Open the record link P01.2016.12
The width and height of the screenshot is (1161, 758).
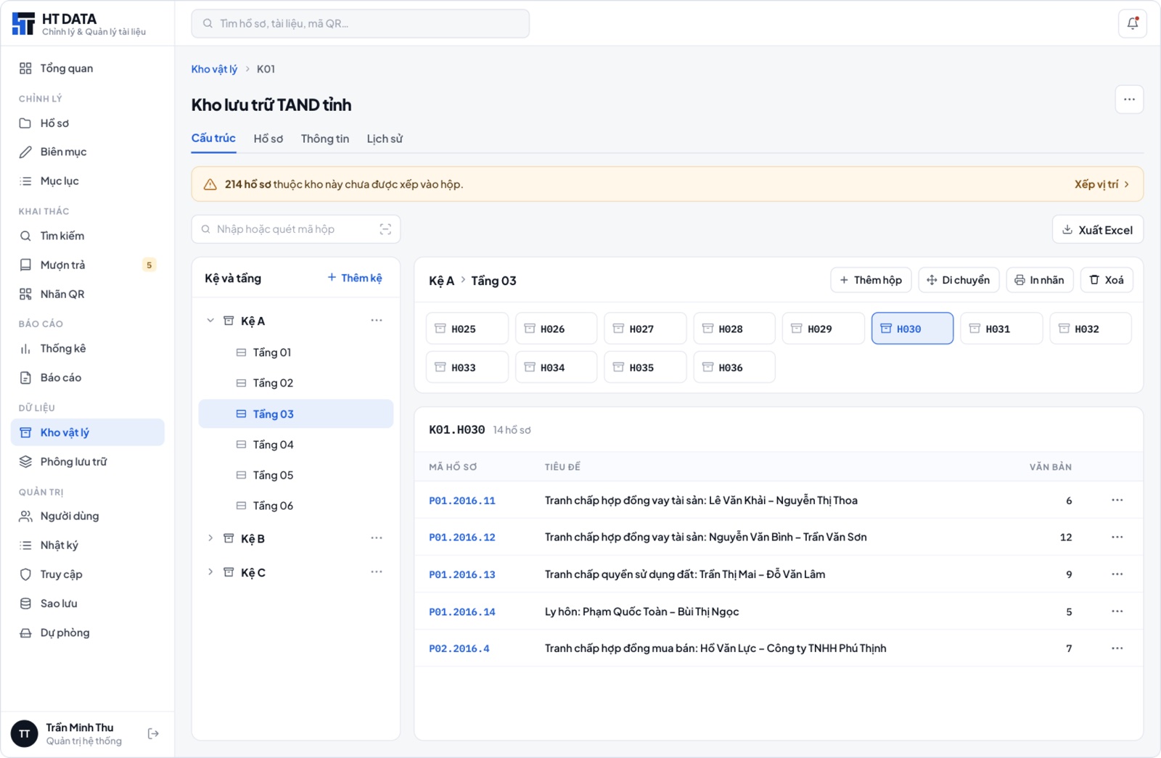[x=462, y=537]
